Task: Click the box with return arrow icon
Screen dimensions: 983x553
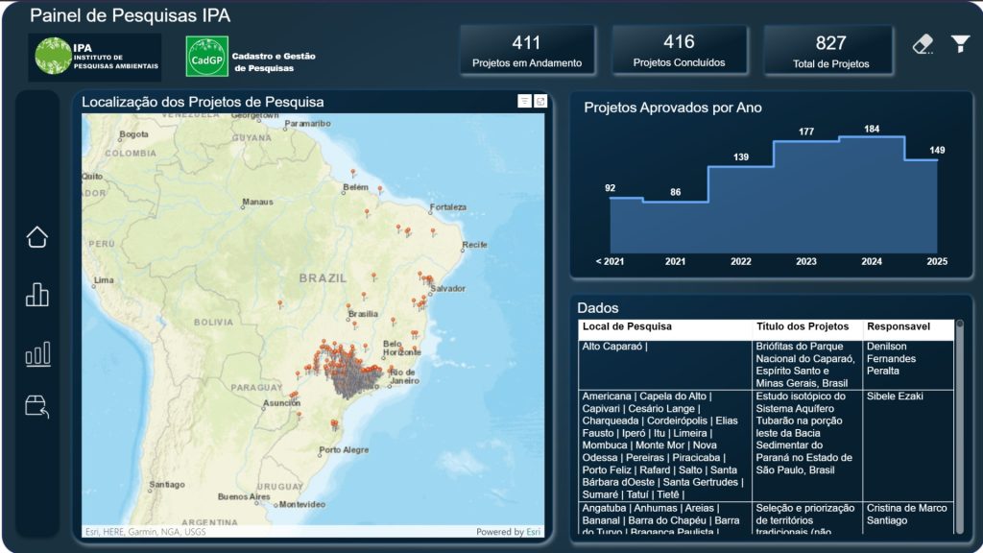Action: point(36,407)
